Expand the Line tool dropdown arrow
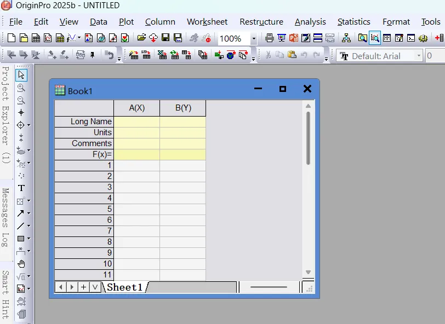The image size is (445, 324). coord(28,226)
